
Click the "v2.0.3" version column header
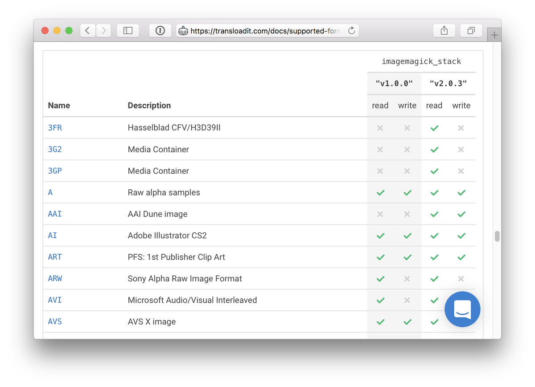[448, 83]
